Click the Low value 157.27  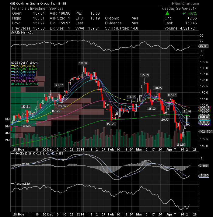39,23
